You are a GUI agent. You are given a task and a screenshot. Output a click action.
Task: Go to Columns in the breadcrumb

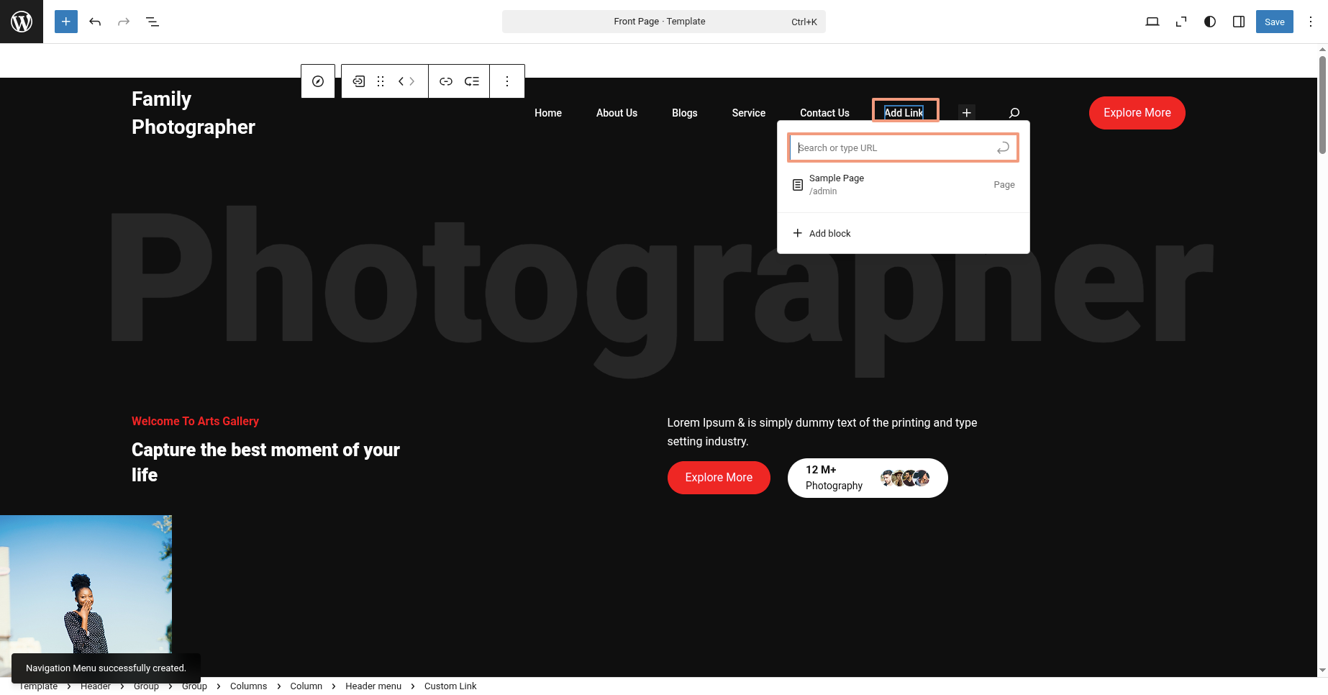pyautogui.click(x=248, y=686)
